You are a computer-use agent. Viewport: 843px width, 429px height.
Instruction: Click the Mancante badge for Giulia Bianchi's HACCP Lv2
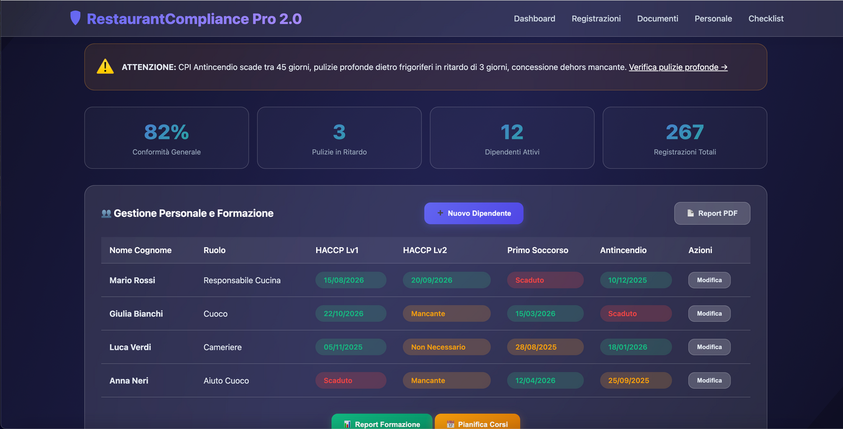446,313
